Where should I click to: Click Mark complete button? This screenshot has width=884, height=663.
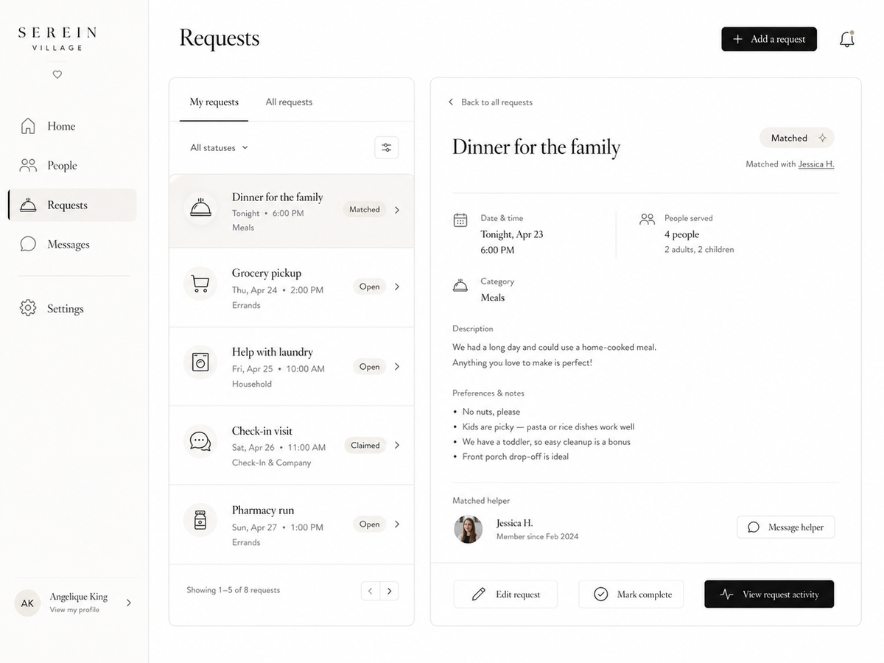tap(631, 594)
